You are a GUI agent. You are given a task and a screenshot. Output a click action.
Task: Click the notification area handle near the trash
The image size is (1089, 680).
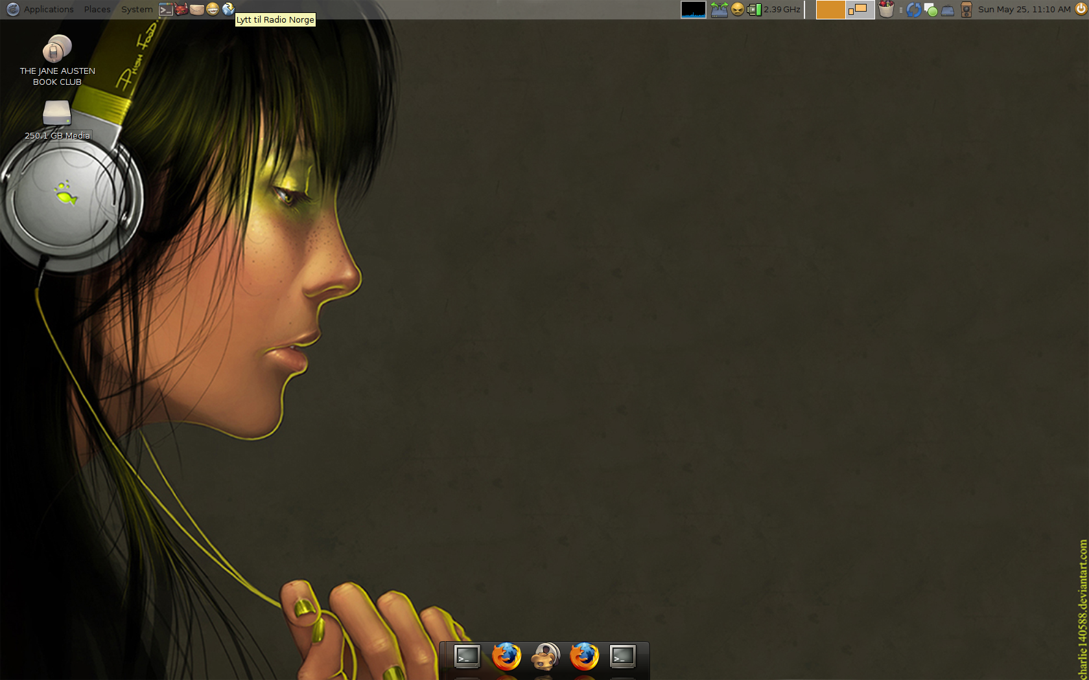tap(900, 9)
